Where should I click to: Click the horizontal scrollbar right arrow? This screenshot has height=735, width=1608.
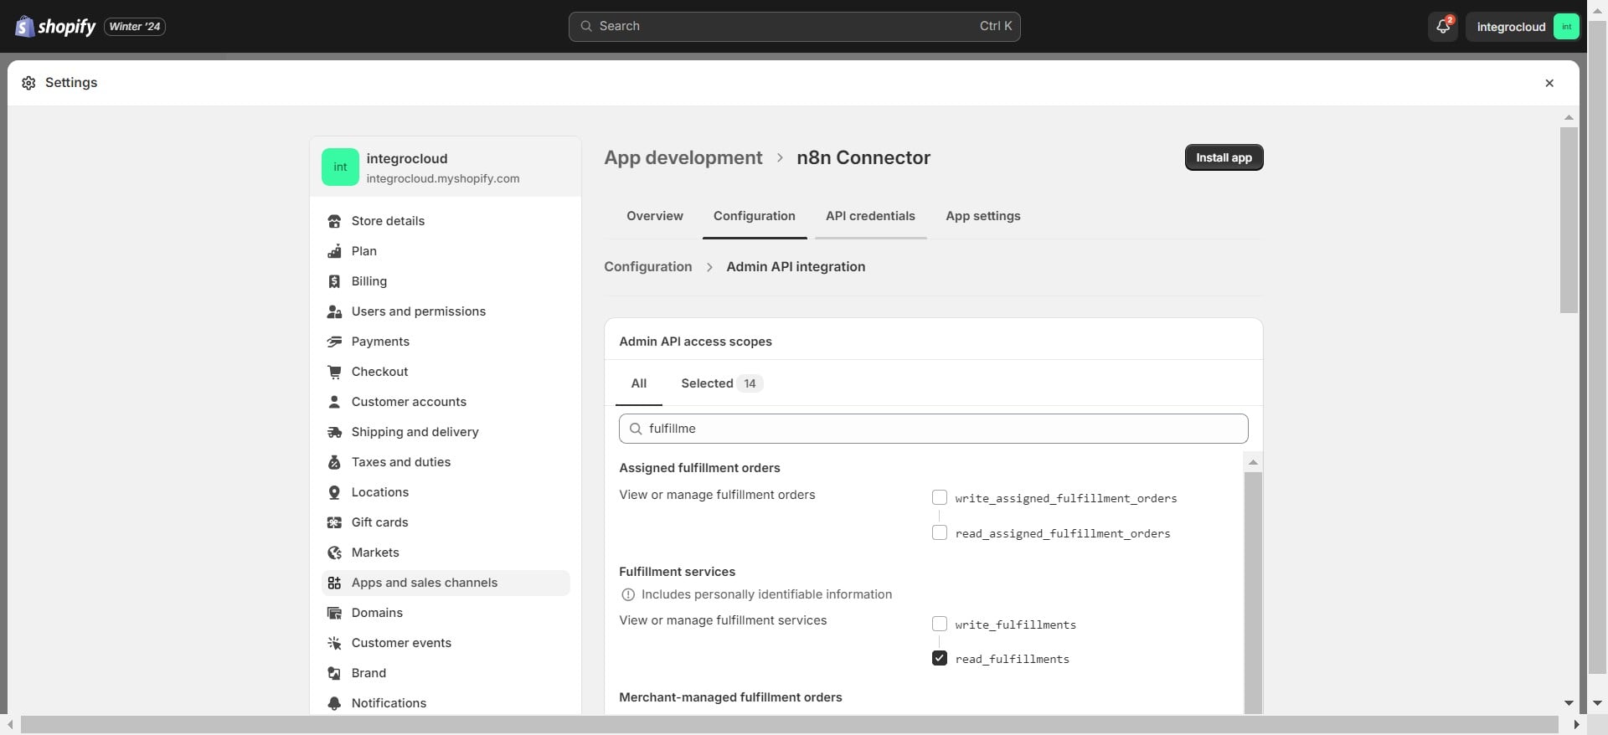coord(1577,724)
